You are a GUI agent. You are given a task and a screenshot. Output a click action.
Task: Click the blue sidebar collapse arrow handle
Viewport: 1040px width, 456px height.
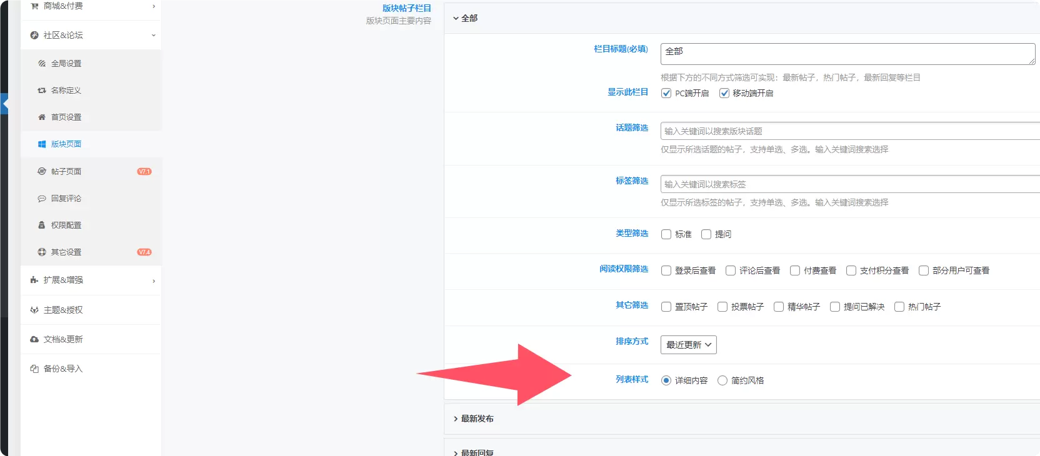tap(4, 104)
